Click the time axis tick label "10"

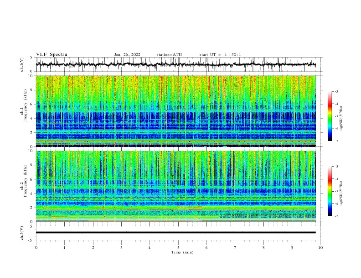click(x=320, y=248)
